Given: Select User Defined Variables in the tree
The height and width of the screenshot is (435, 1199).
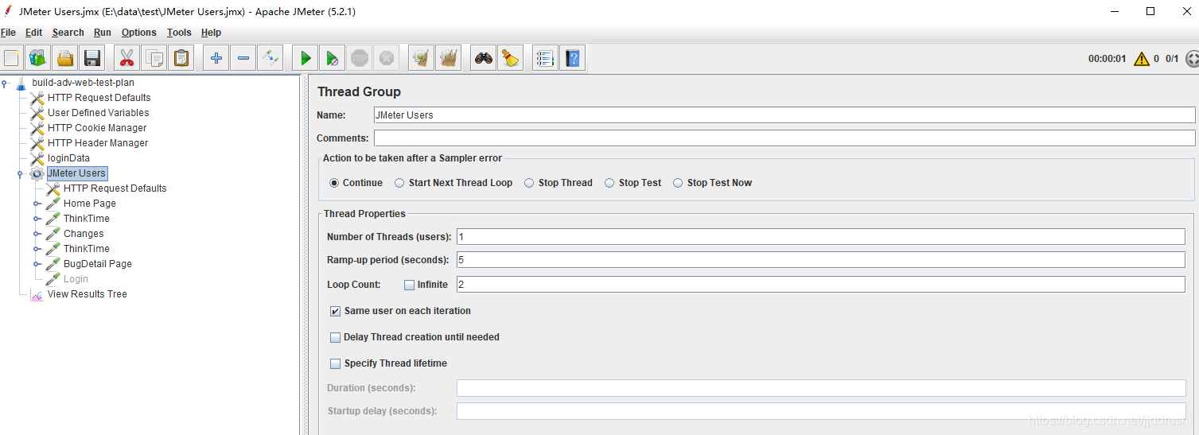Looking at the screenshot, I should click(x=98, y=113).
